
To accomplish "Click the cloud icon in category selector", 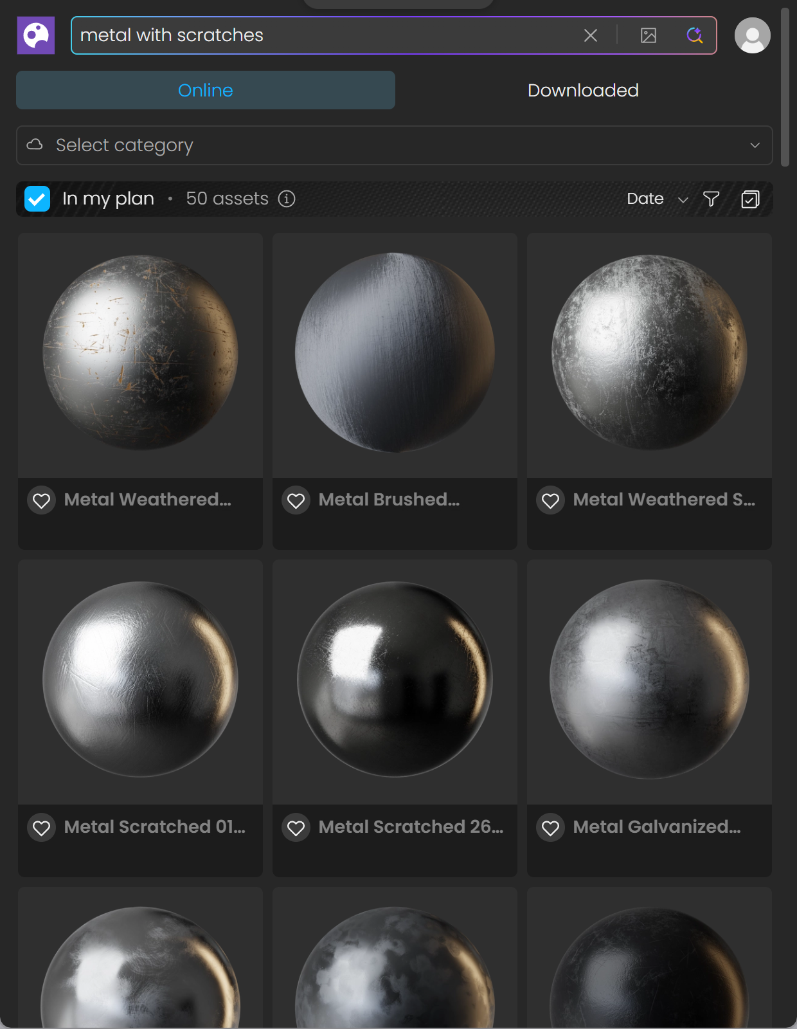I will pos(35,145).
